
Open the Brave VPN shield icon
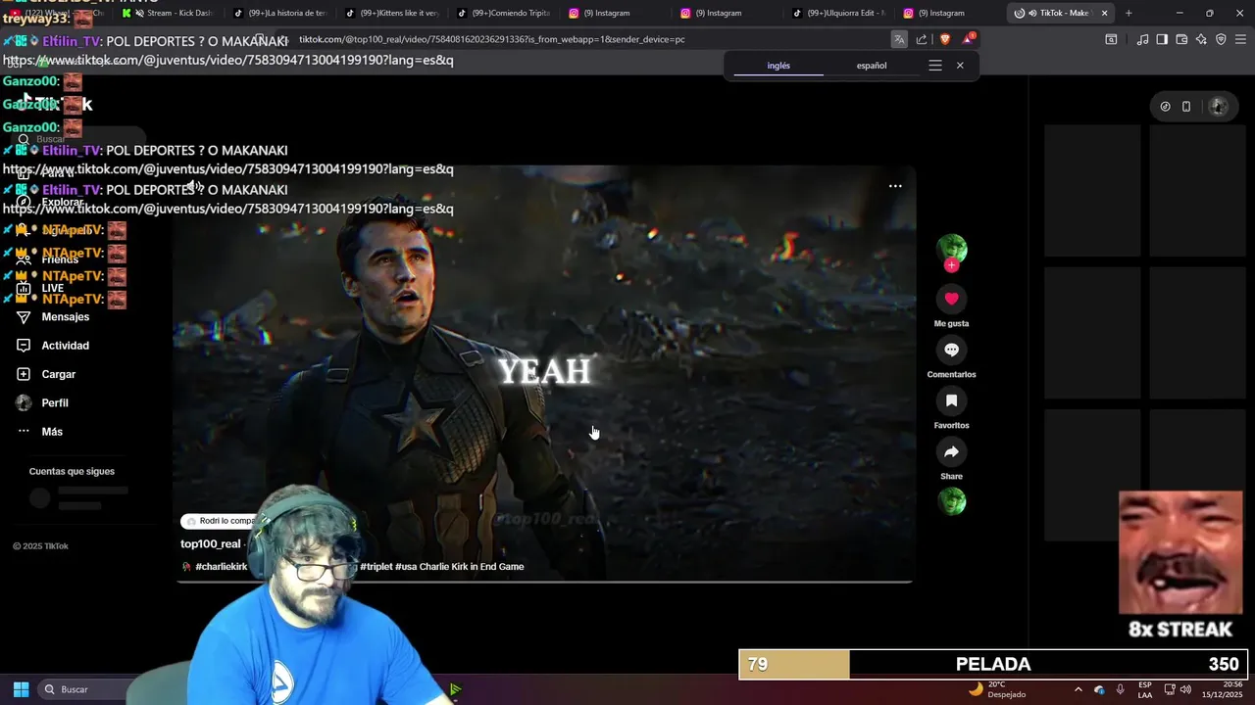[x=1221, y=39]
